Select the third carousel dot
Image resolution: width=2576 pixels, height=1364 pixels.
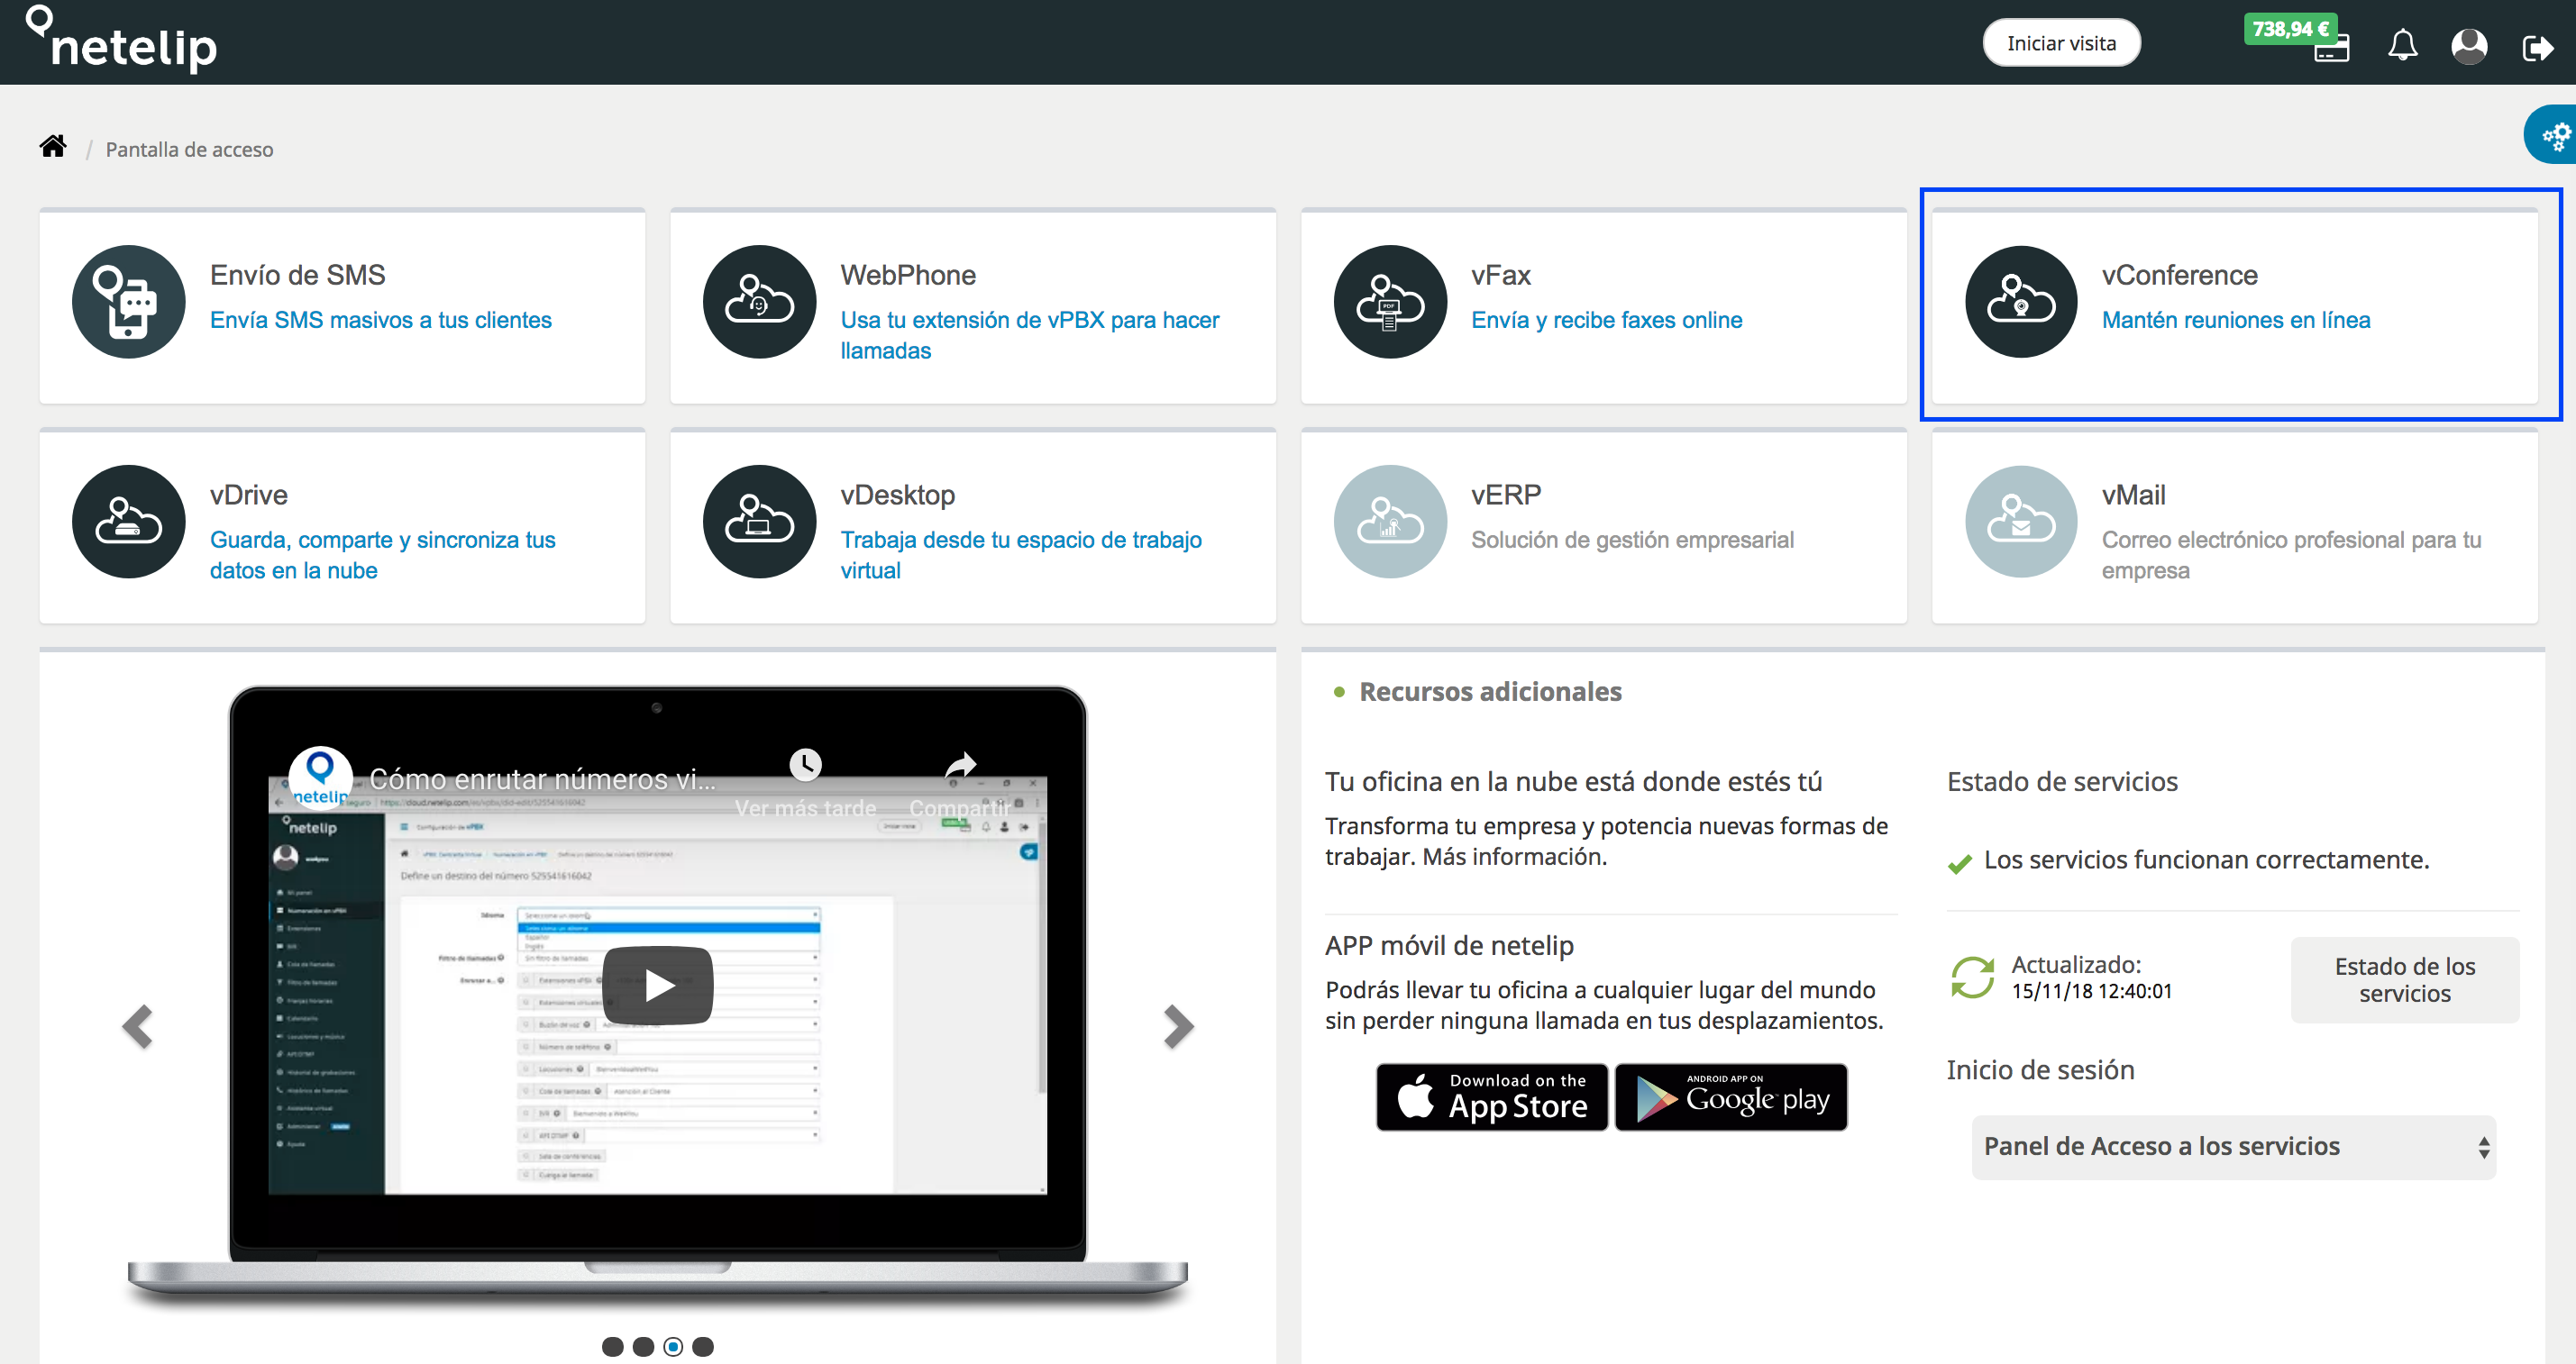click(x=673, y=1346)
